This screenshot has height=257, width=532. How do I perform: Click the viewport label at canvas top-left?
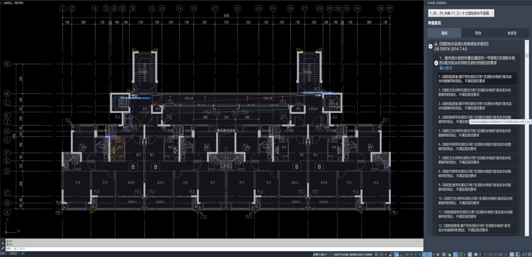pyautogui.click(x=13, y=2)
